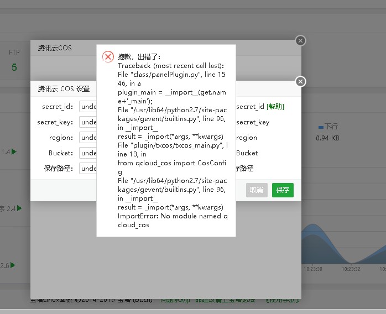Viewport: 386px width, 314px height.
Task: Close the 腾讯云 COS 设置 dialog
Action: [300, 82]
